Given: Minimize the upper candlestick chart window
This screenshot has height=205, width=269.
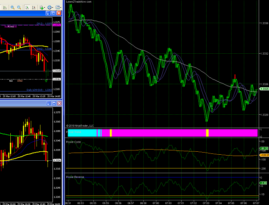Looking at the screenshot, I should (x=48, y=13).
